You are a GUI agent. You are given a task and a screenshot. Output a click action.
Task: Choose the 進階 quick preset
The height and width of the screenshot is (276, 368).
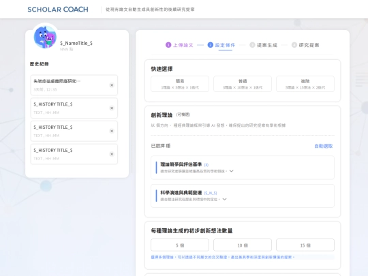click(305, 84)
